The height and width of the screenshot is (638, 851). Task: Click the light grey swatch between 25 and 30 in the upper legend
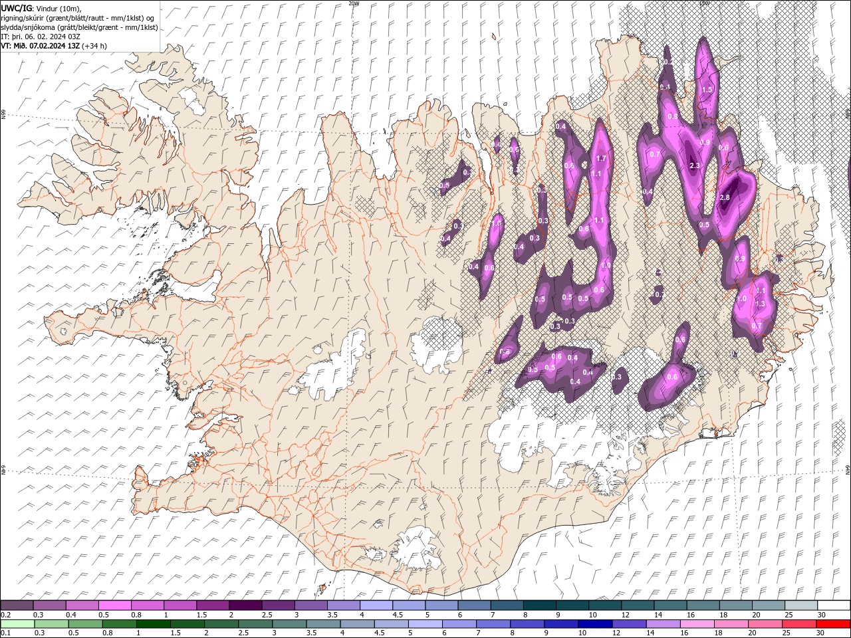(x=801, y=605)
